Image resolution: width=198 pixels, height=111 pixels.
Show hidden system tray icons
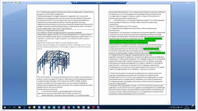coord(169,107)
